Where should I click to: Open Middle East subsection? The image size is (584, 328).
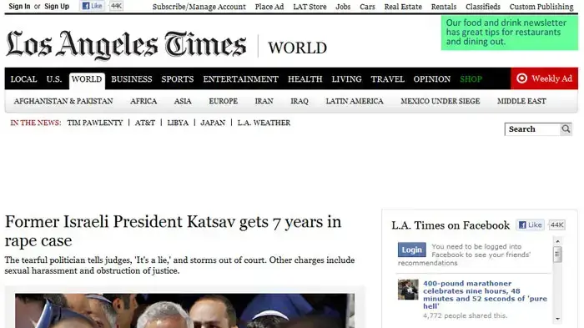pyautogui.click(x=521, y=101)
